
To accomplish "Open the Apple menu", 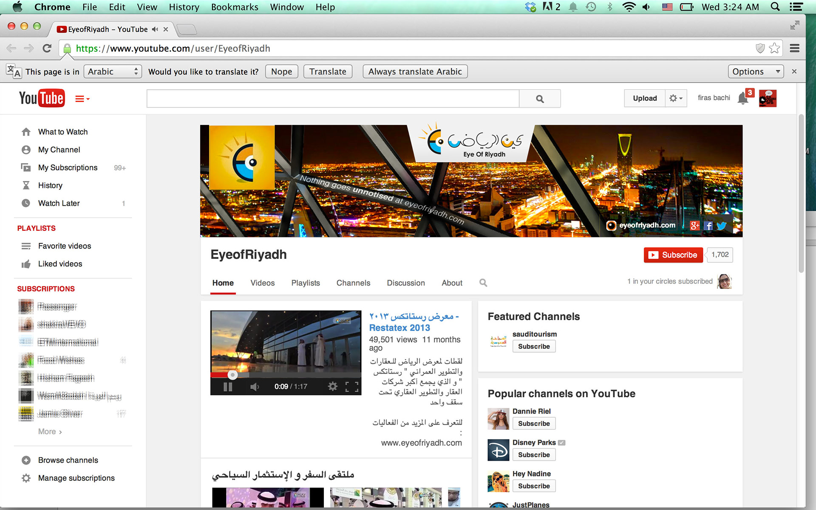I will [17, 7].
